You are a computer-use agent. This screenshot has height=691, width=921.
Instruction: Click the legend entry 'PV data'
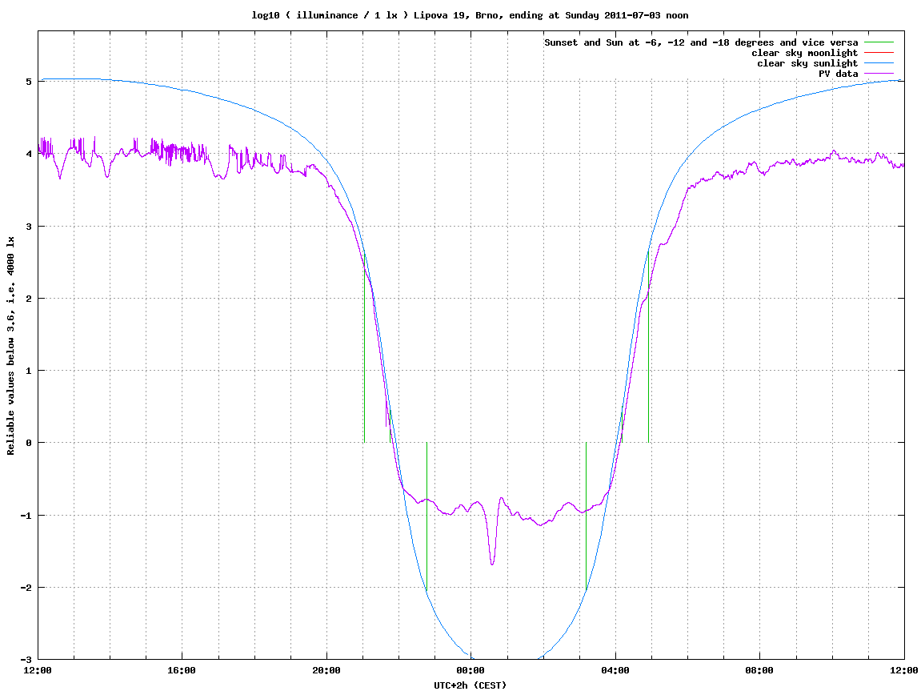click(x=838, y=74)
